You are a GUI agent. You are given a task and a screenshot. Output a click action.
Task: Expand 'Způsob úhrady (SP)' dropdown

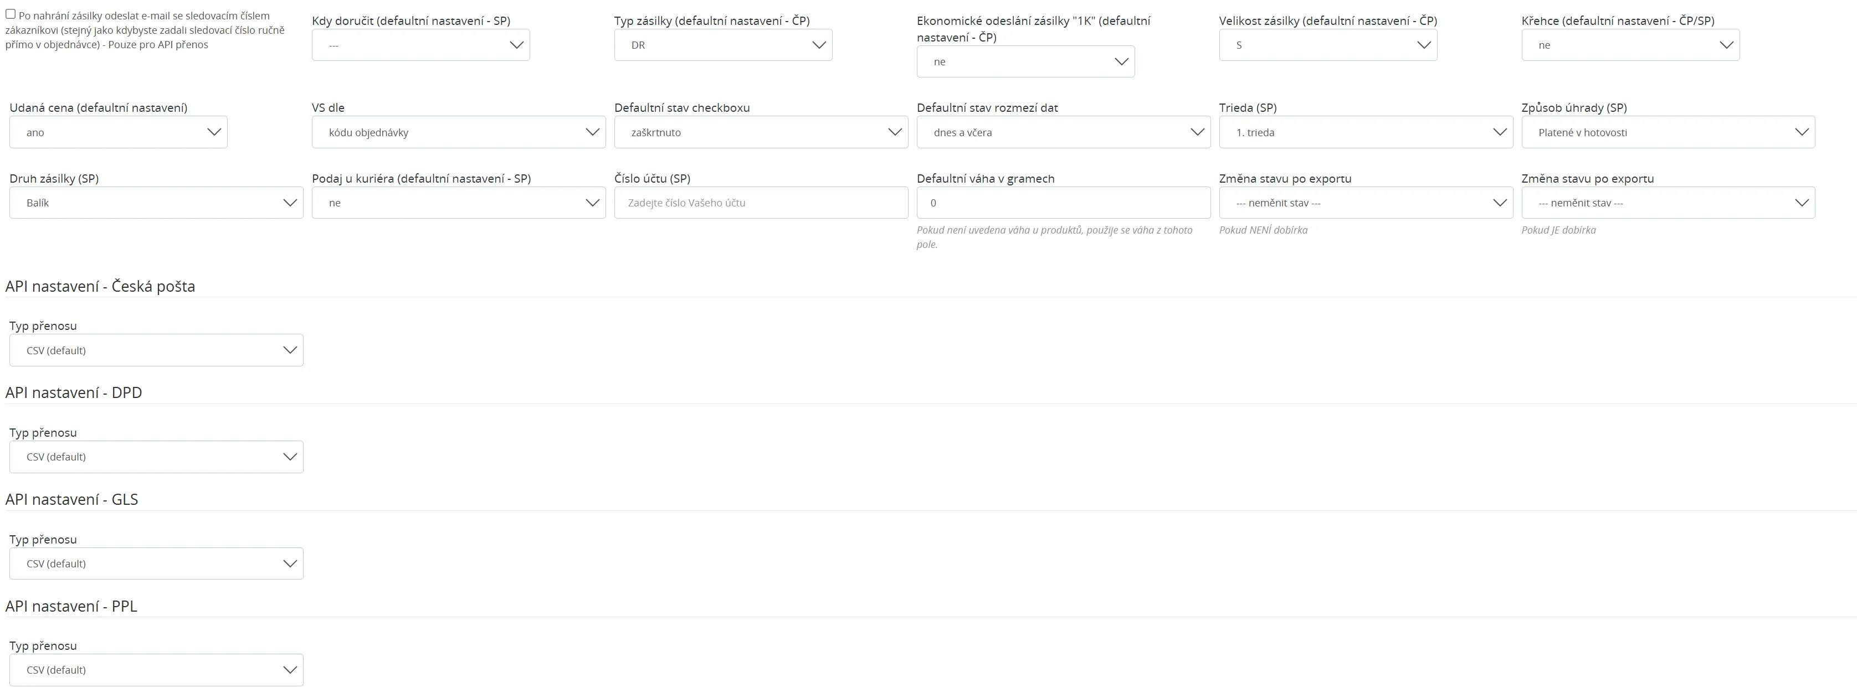click(1668, 132)
